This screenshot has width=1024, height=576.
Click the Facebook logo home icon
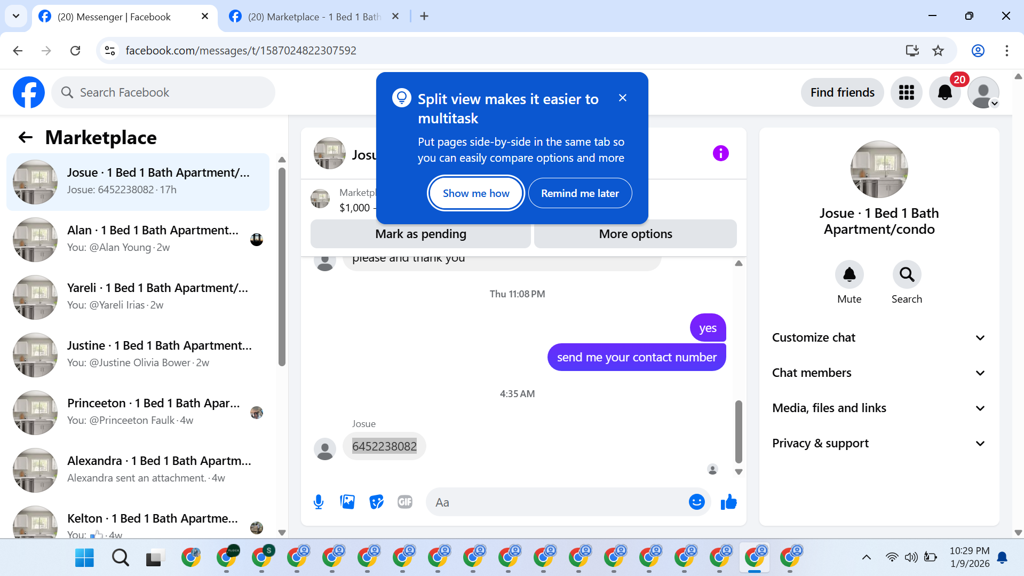tap(29, 92)
